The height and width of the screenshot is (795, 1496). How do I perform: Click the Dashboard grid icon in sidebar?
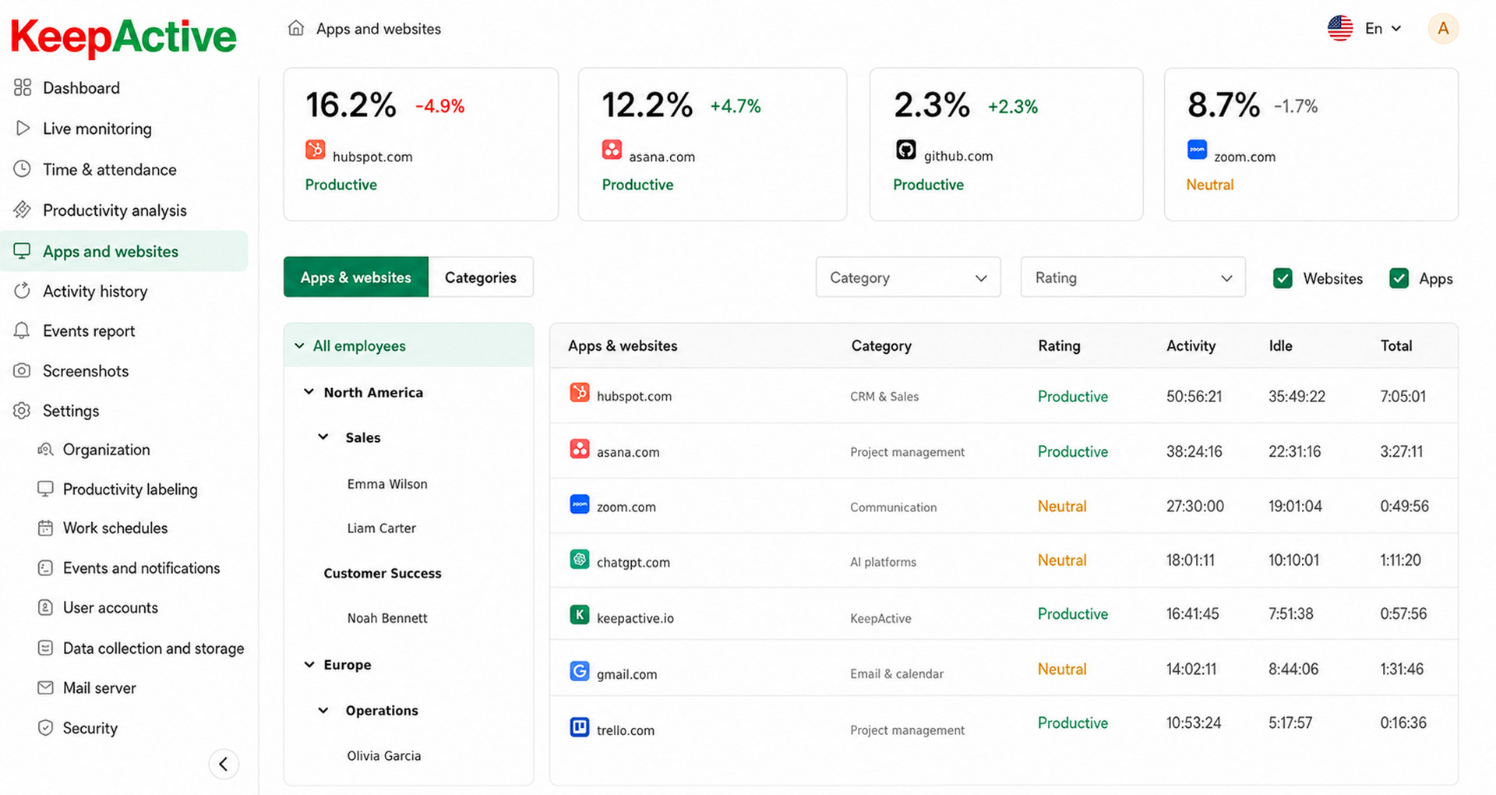[x=23, y=87]
